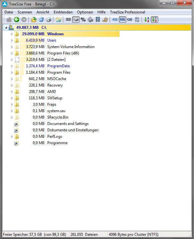Open the Datei menu
This screenshot has width=194, height=239.
click(9, 12)
